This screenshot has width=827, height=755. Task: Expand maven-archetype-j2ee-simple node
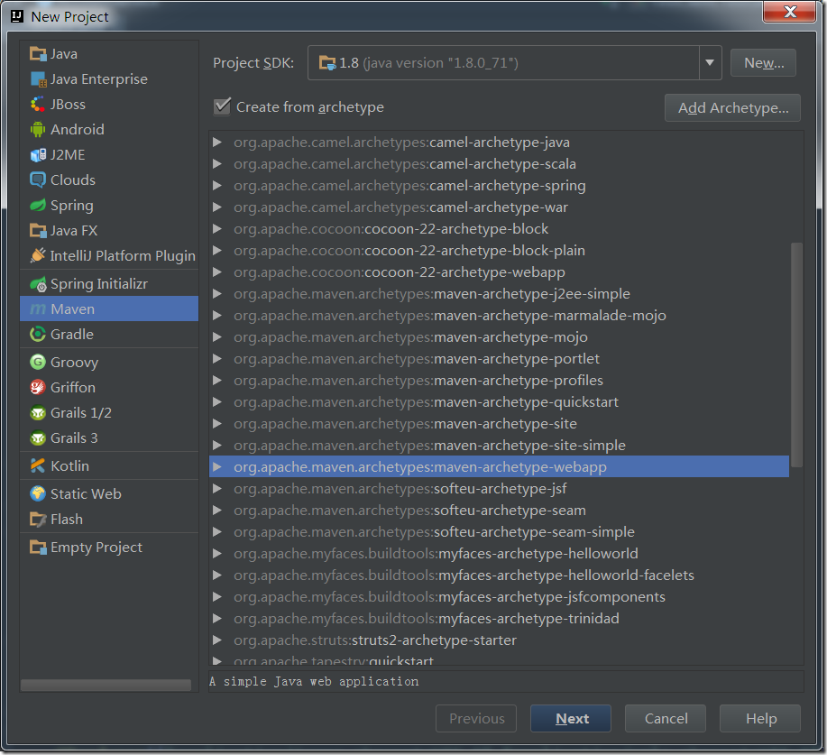click(216, 293)
